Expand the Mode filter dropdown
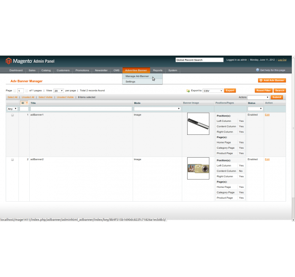Viewport: 295px width, 277px height. coord(157,109)
